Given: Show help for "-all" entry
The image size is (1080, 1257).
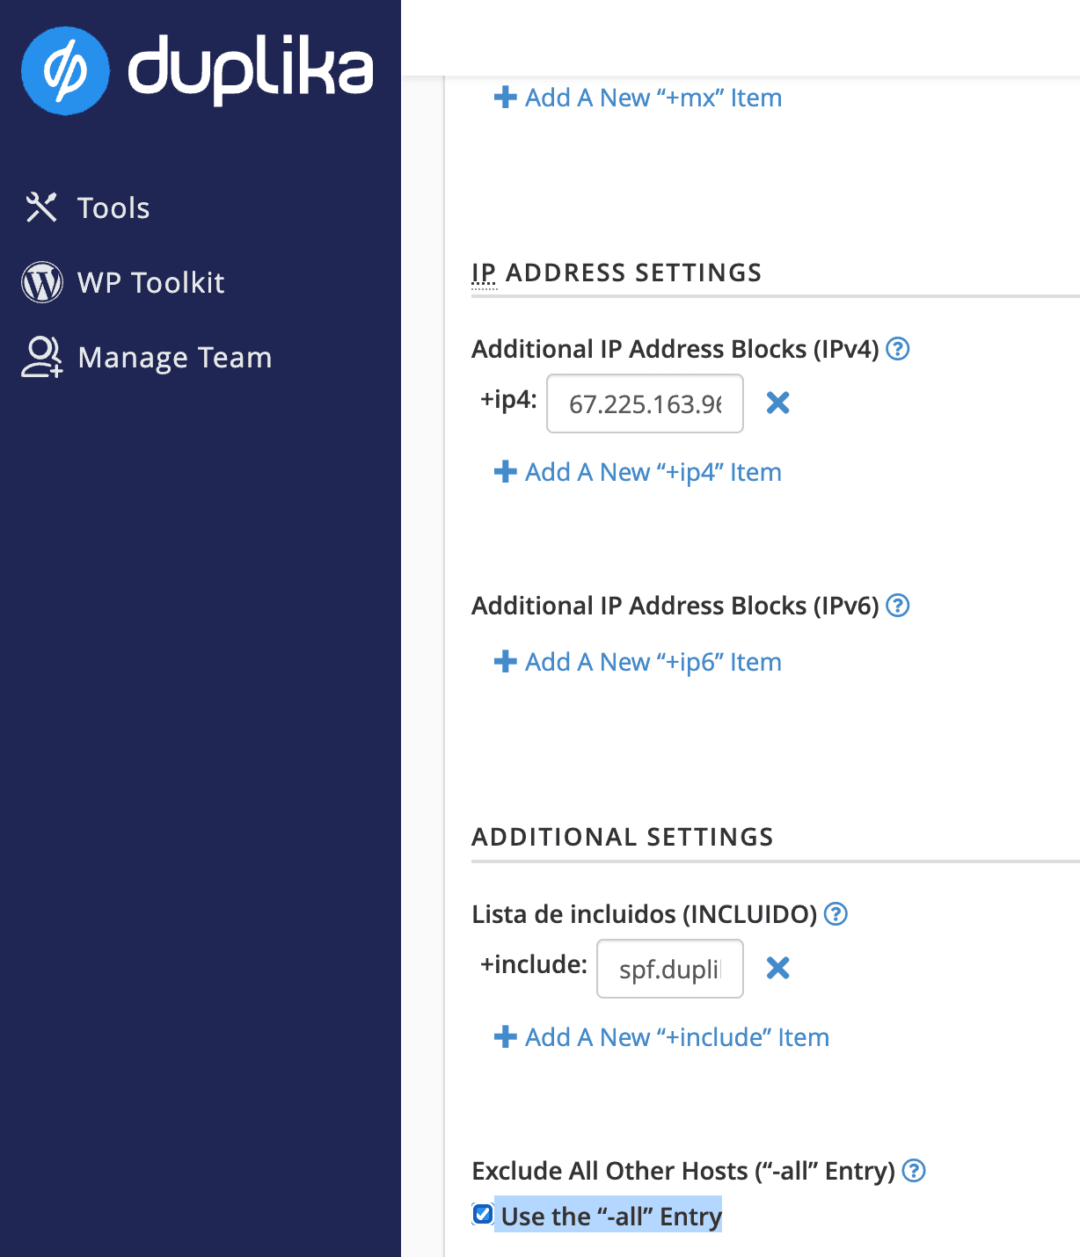Looking at the screenshot, I should pyautogui.click(x=915, y=1171).
